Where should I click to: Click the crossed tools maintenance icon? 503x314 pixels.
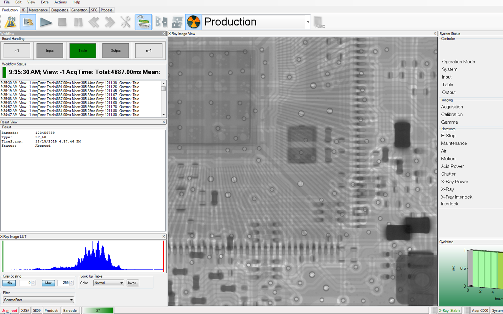click(x=125, y=22)
